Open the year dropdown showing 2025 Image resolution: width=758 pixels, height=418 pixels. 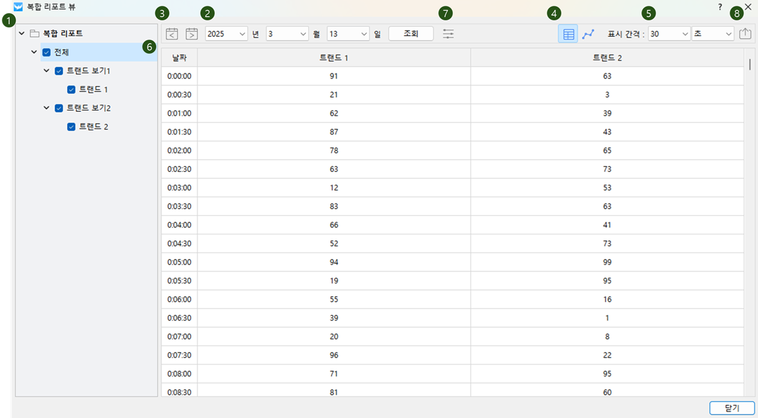226,34
